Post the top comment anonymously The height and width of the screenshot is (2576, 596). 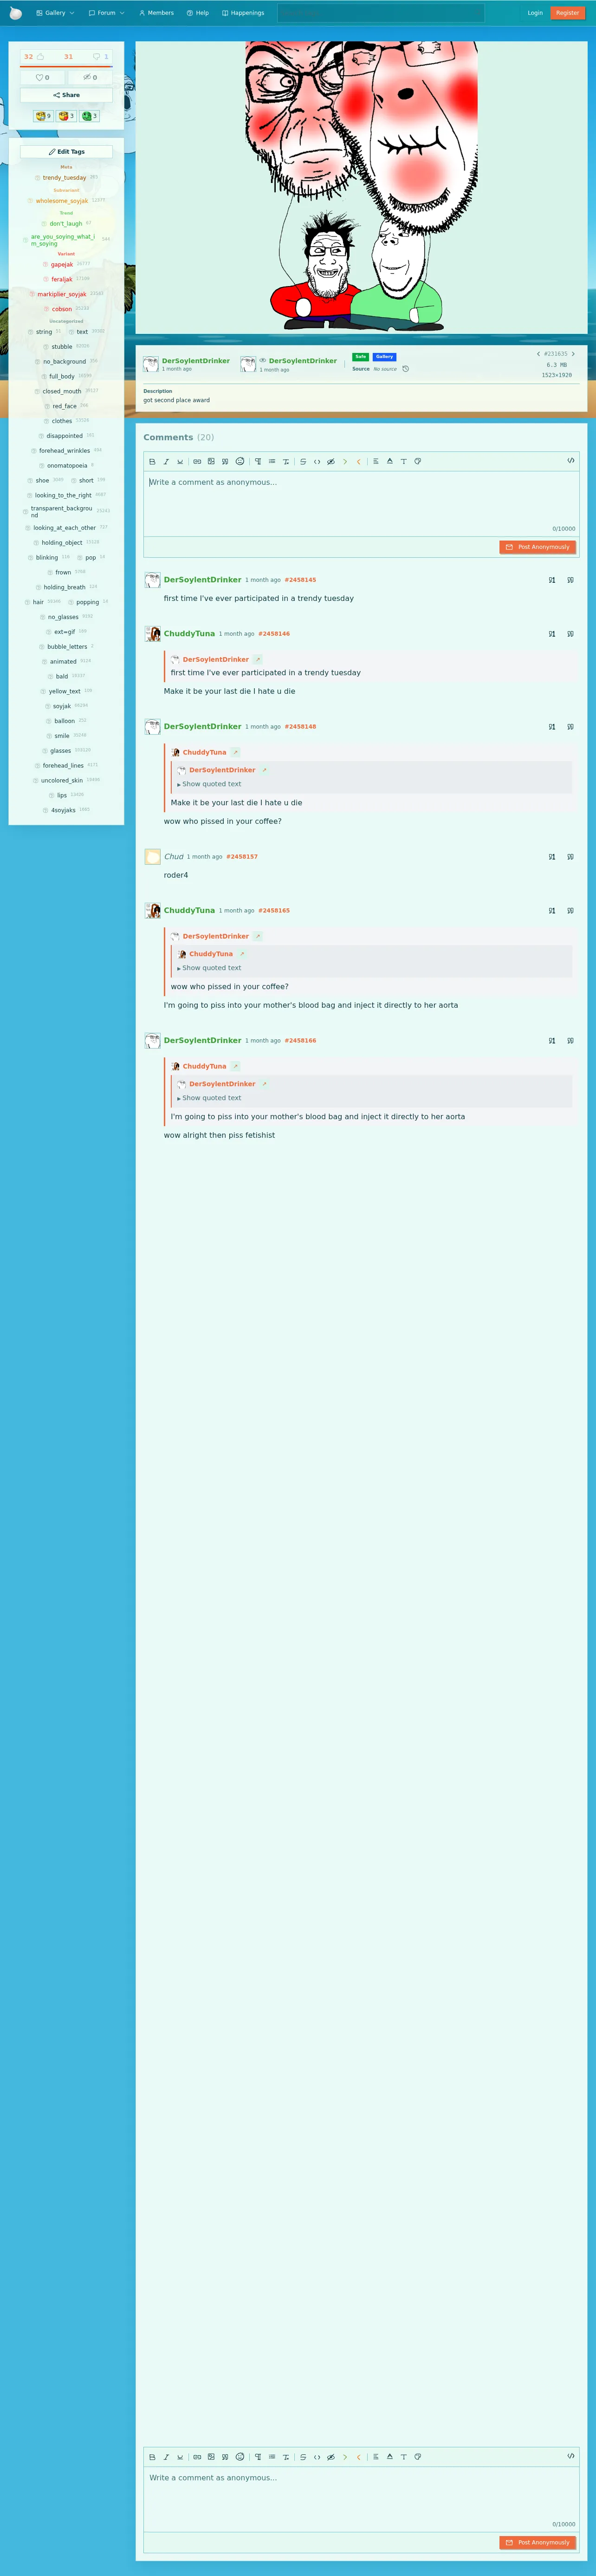538,547
